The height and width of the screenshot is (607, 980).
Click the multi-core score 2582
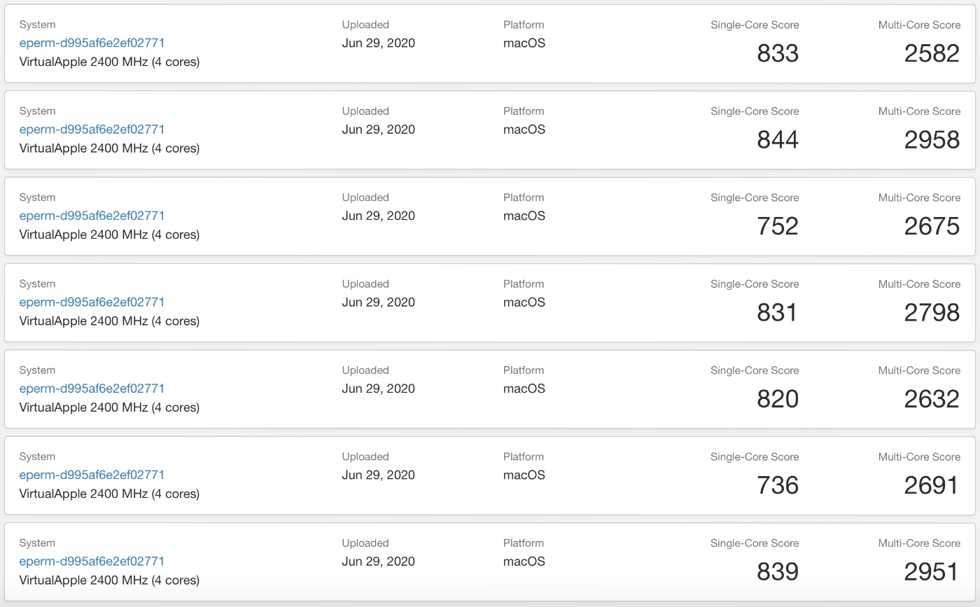tap(932, 53)
